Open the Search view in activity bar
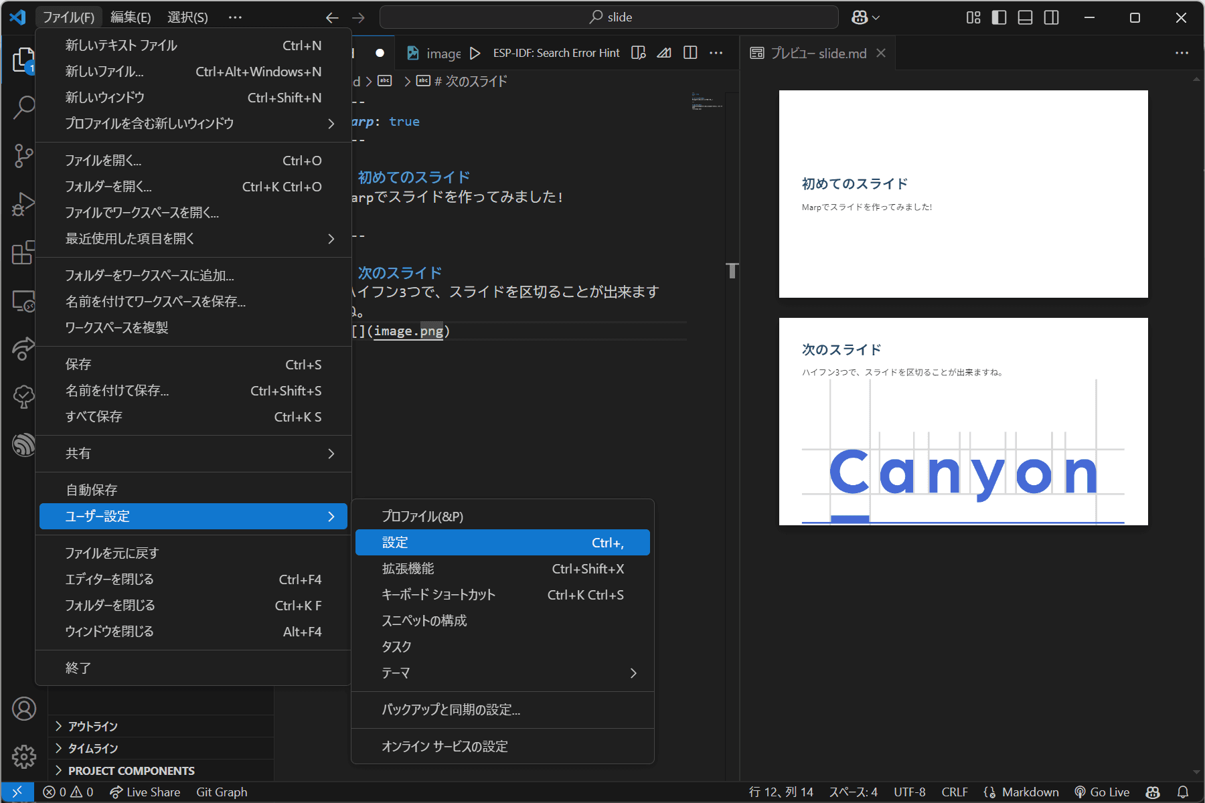This screenshot has height=803, width=1205. click(x=23, y=107)
